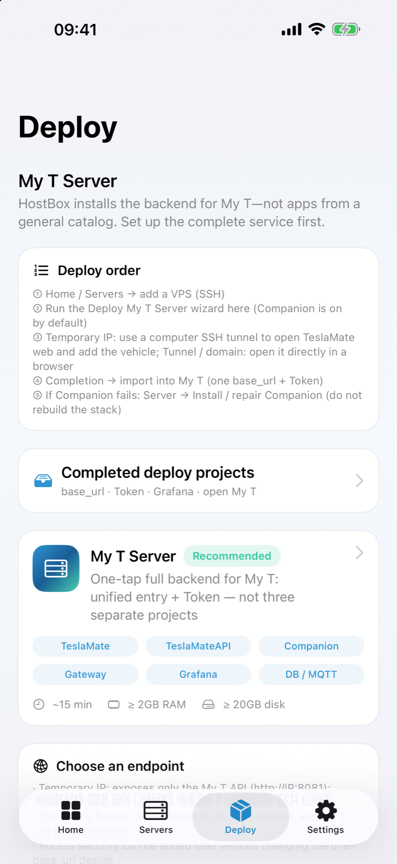Tap the Completed deploy projects title
397x864 pixels.
point(158,473)
